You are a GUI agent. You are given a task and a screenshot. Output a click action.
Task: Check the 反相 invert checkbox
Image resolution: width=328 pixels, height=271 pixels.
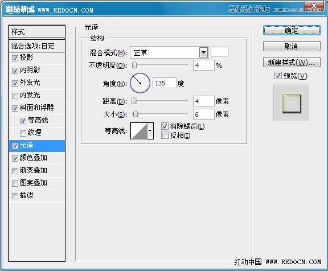click(165, 135)
